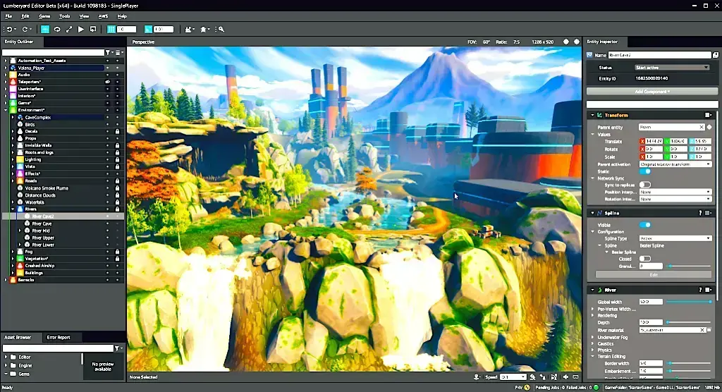Expand Underwater Fog section
The image size is (722, 392).
pyautogui.click(x=592, y=337)
